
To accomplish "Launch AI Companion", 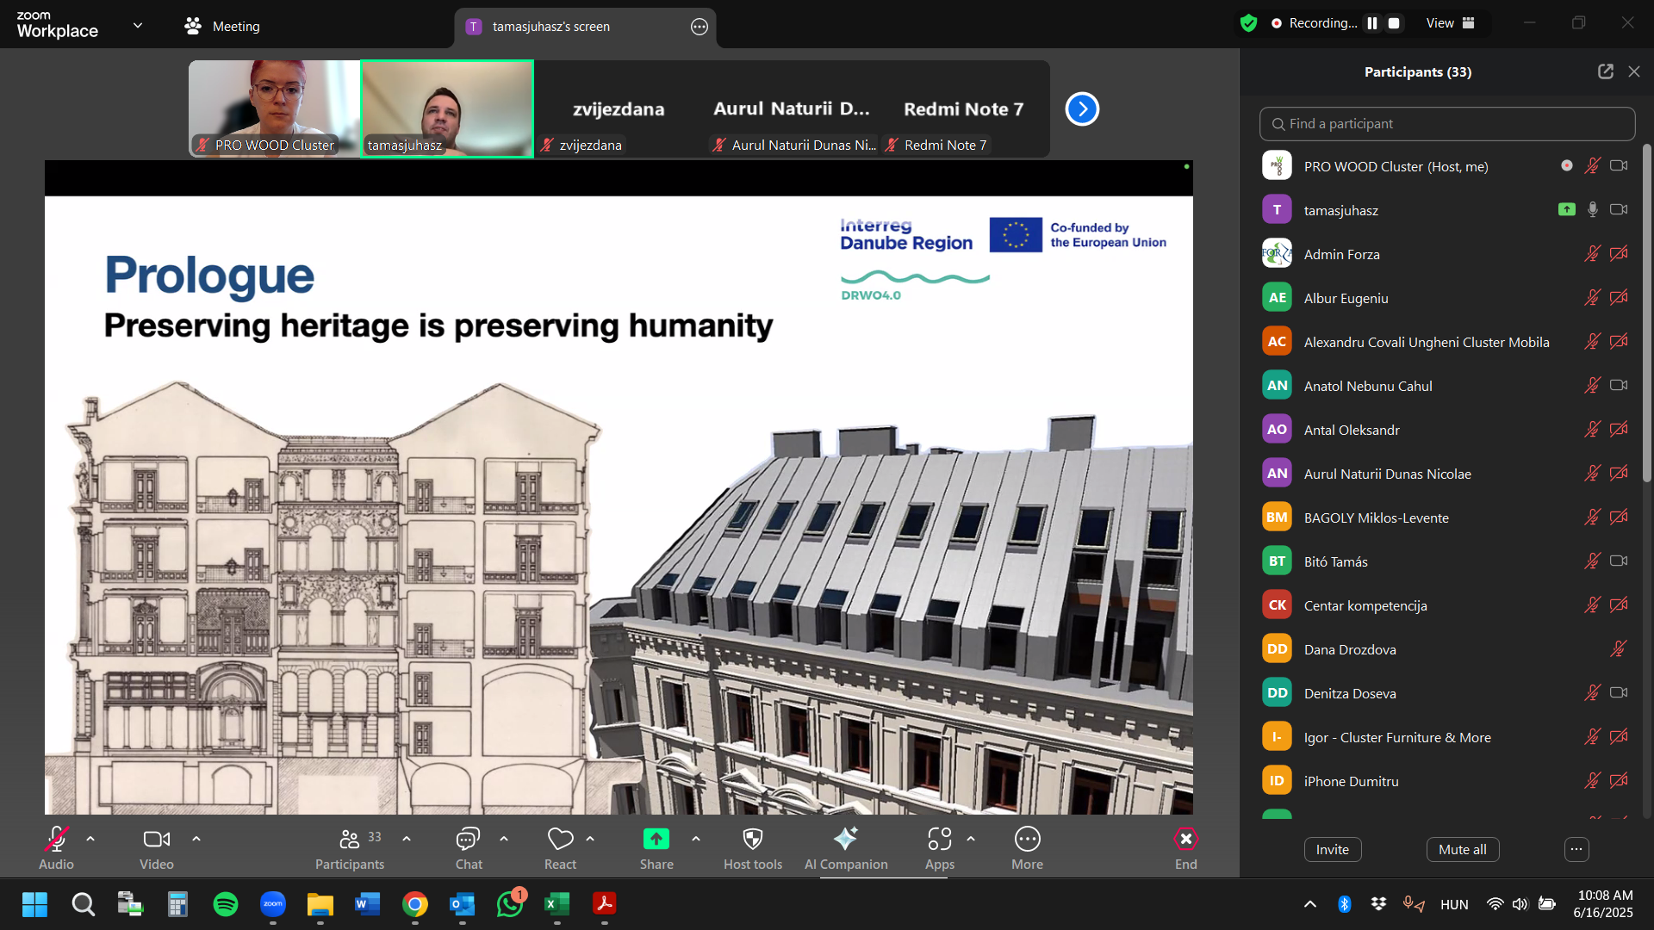I will 846,848.
